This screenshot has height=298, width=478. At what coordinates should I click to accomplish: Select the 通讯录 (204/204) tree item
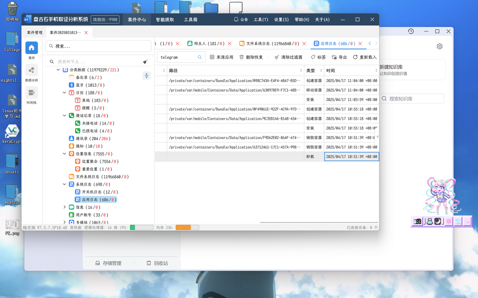coord(90,139)
